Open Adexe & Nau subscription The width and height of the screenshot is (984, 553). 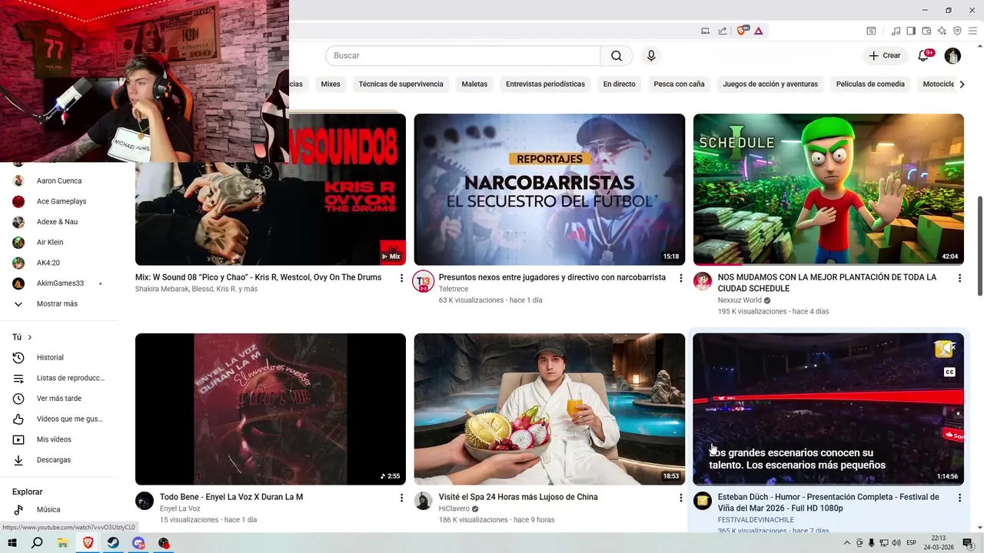click(58, 222)
